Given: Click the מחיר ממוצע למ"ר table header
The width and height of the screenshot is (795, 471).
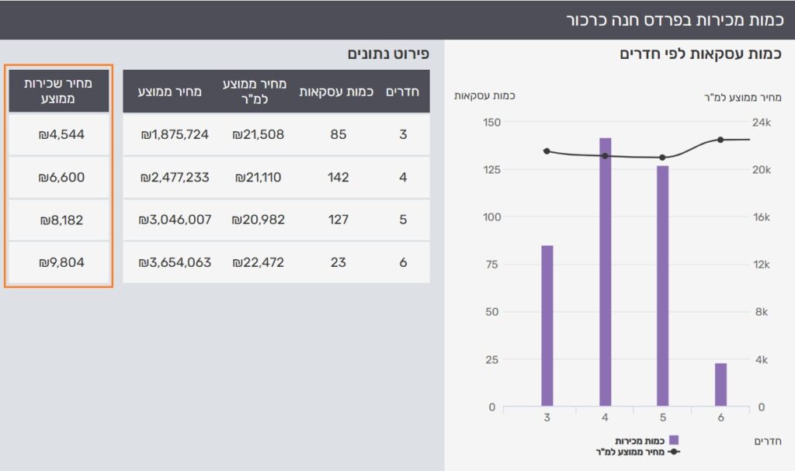Looking at the screenshot, I should pos(255,92).
